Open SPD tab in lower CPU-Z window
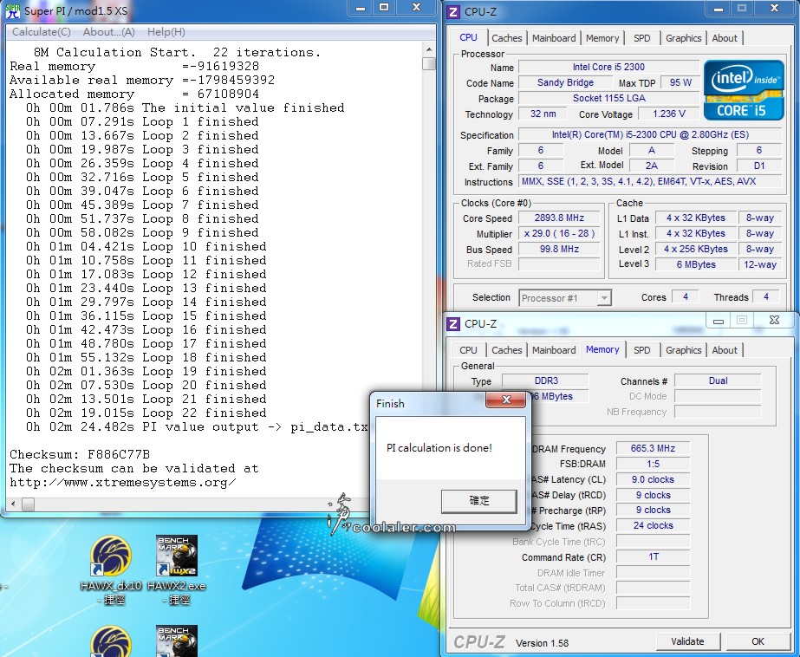This screenshot has width=800, height=657. tap(642, 350)
